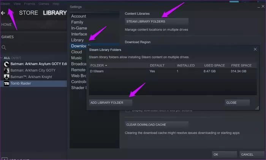Click STEAM LIBRARY FOLDERS button
This screenshot has height=160, width=266.
click(x=157, y=22)
